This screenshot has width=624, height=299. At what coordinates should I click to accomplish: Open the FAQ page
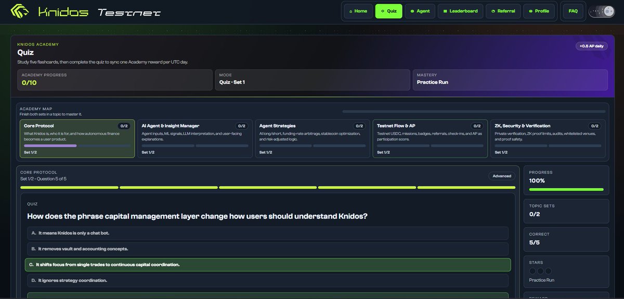coord(573,11)
